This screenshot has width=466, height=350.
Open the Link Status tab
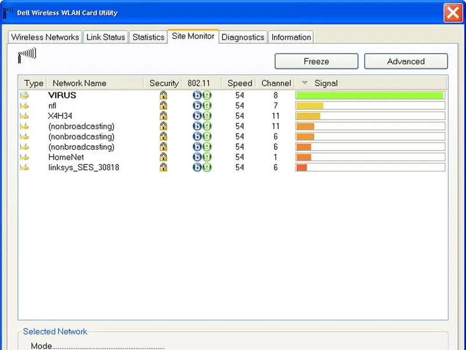(x=106, y=37)
